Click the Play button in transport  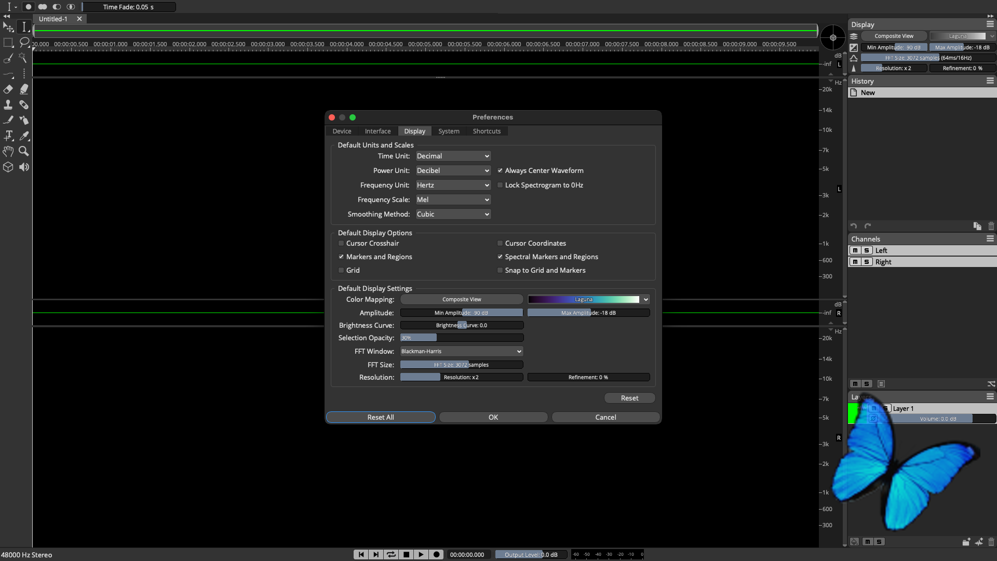pyautogui.click(x=421, y=554)
